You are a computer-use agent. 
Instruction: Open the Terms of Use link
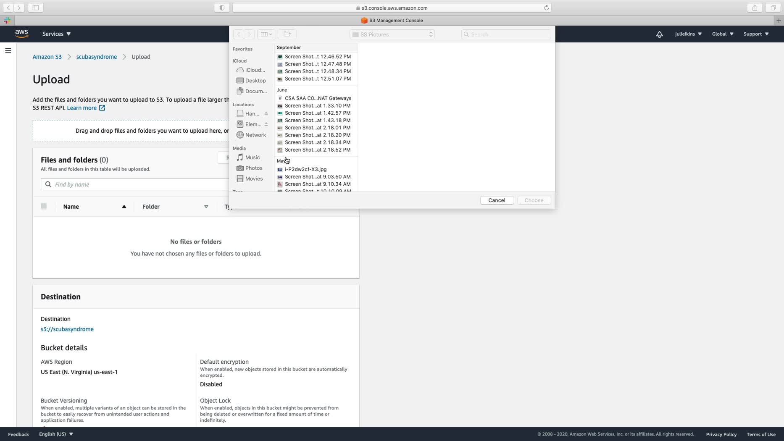[761, 434]
